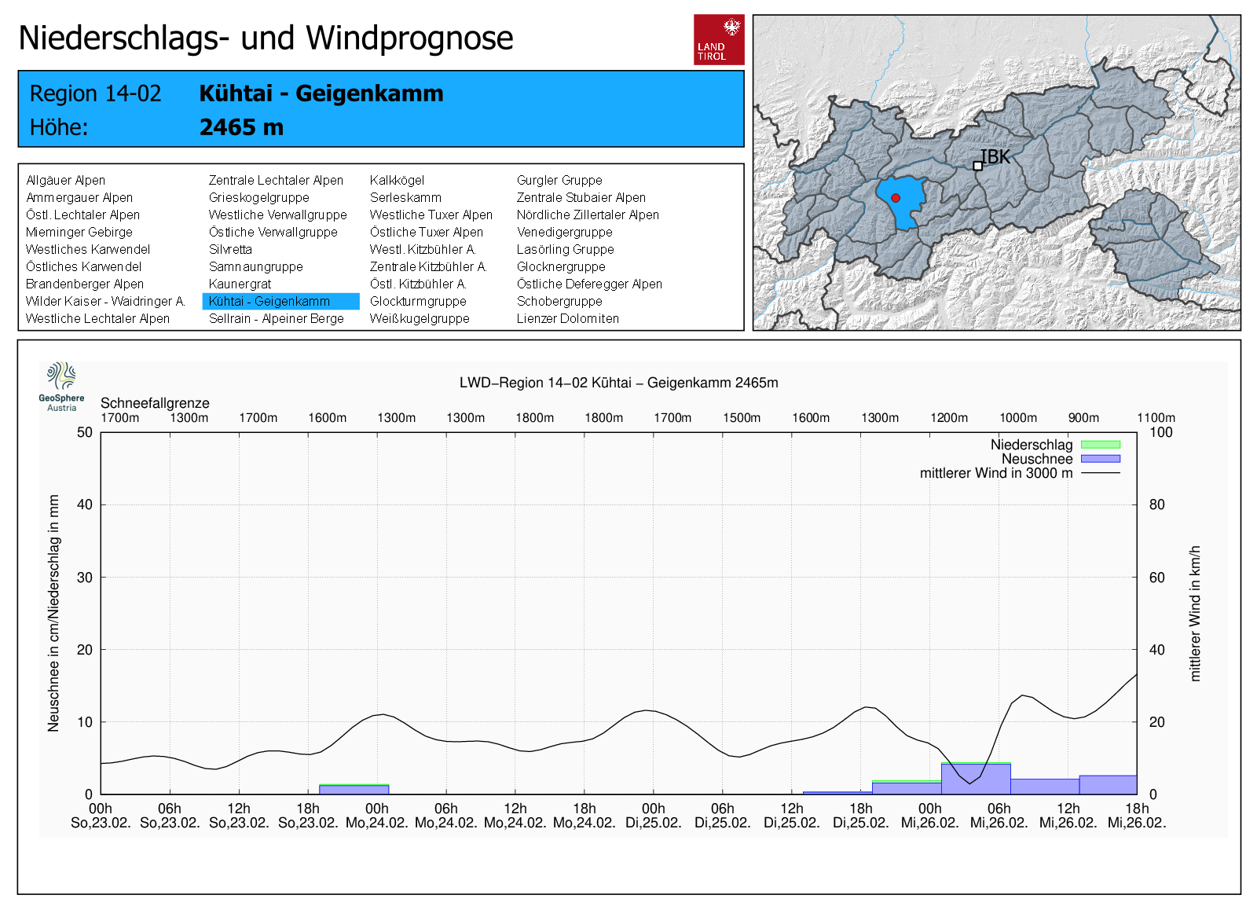Screen dimensions: 1257x906
Task: Click the mittlerer Wind legend line sample
Action: (x=1100, y=473)
